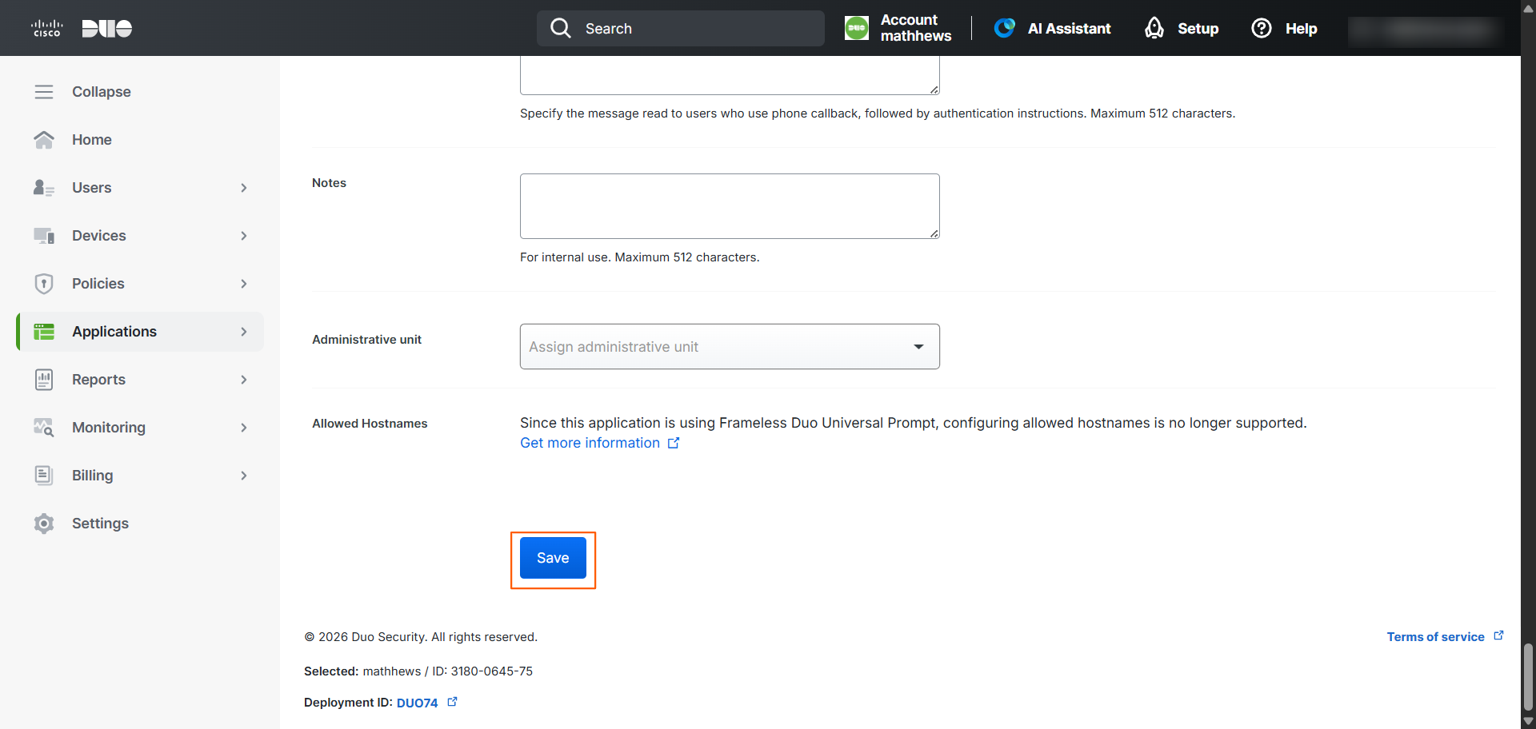Click the blue Save button
Screen dimensions: 1536x729
pos(553,558)
